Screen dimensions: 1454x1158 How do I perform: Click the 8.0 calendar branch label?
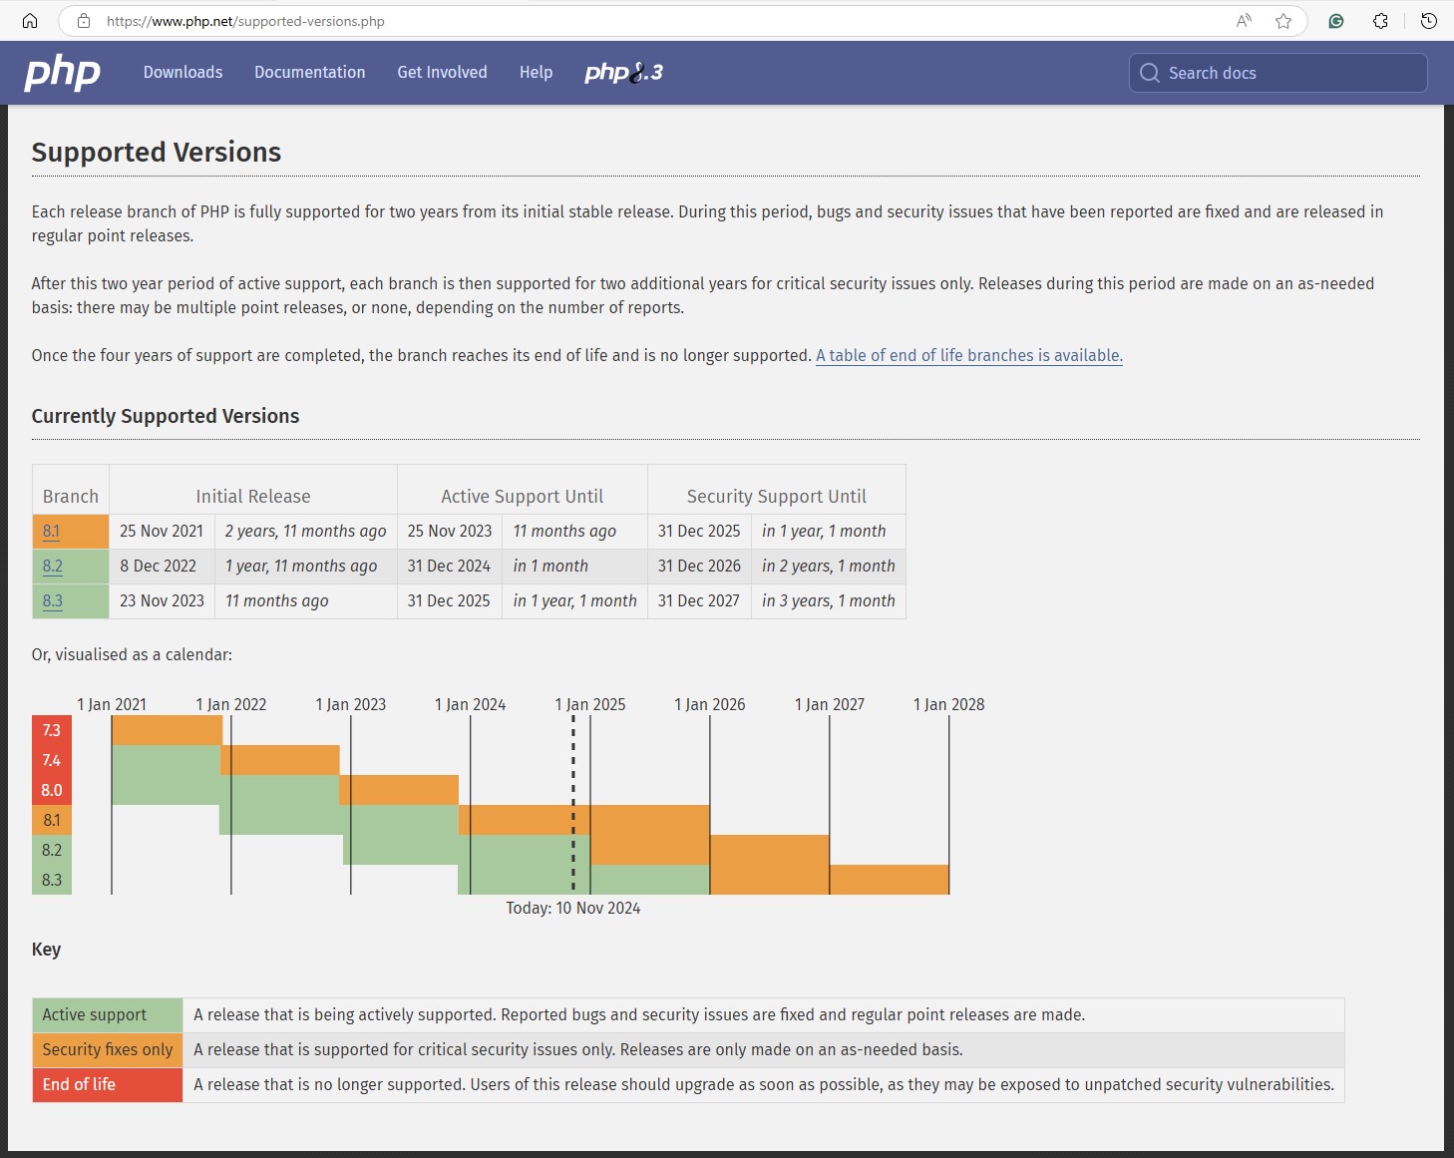(x=52, y=790)
